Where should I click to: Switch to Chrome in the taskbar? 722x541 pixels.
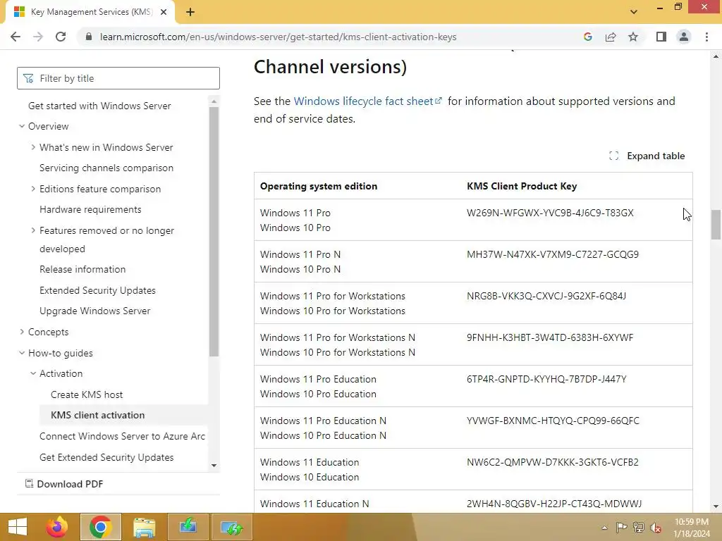tap(101, 527)
